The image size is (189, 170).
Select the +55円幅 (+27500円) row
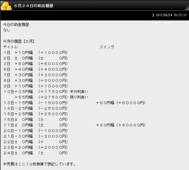pyautogui.click(x=51, y=97)
